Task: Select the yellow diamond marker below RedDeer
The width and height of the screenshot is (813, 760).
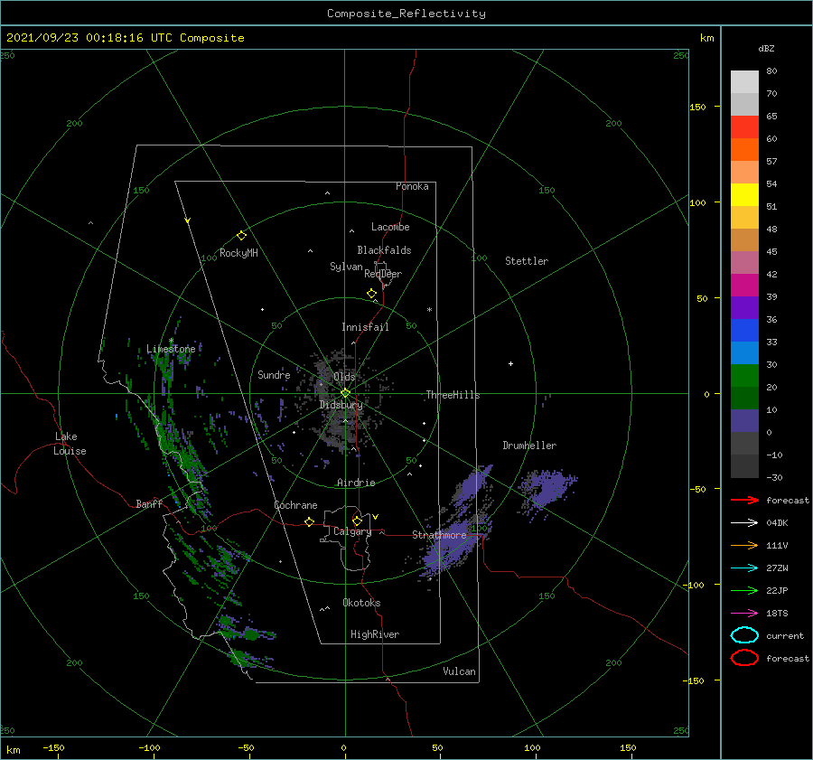Action: pos(372,294)
